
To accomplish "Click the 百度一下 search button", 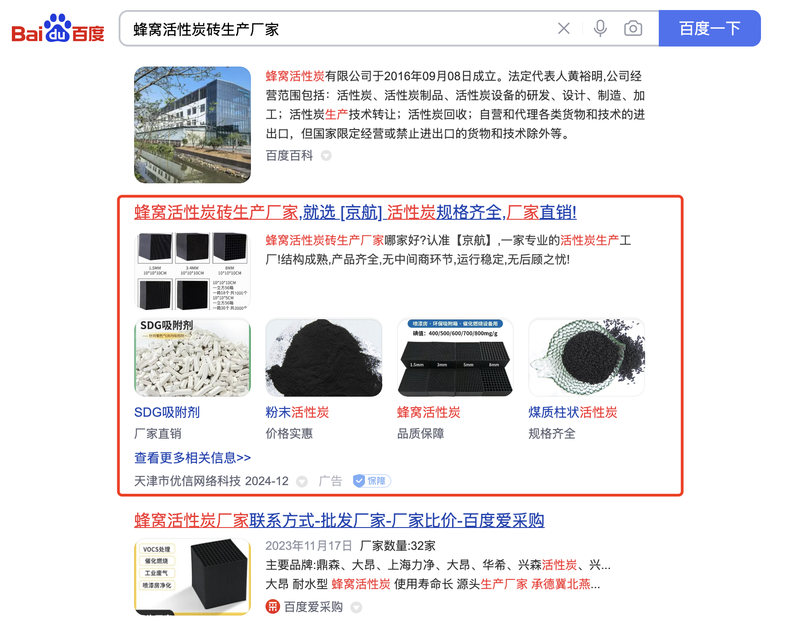I will 709,28.
